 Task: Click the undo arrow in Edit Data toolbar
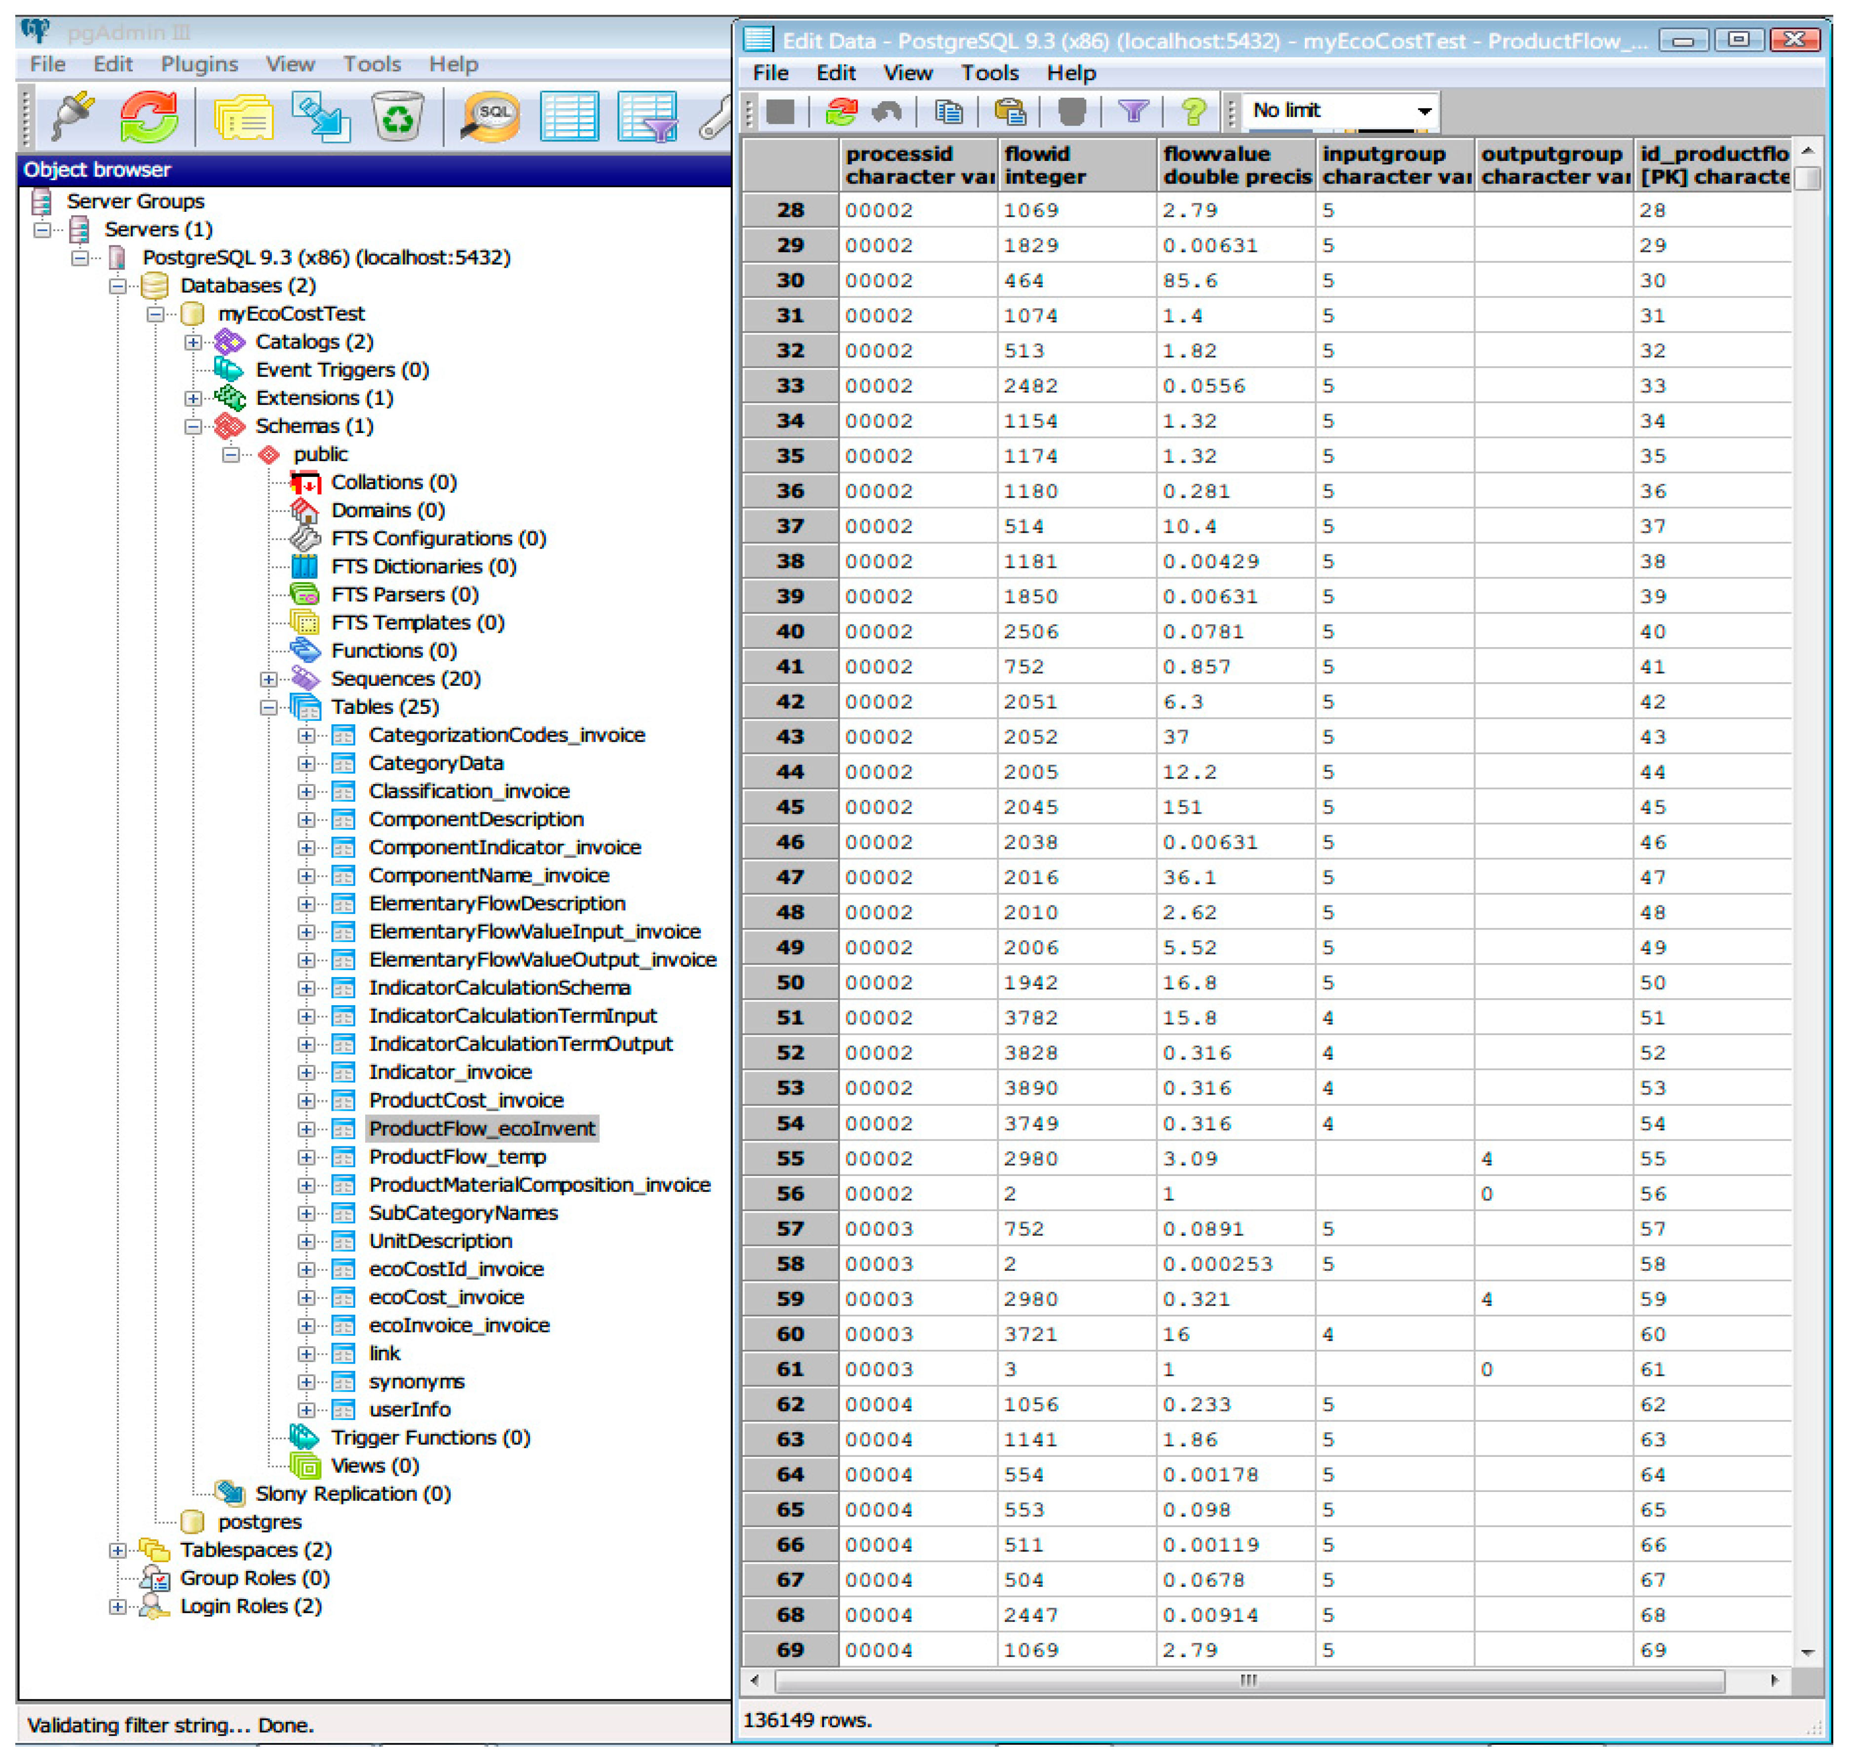(886, 112)
